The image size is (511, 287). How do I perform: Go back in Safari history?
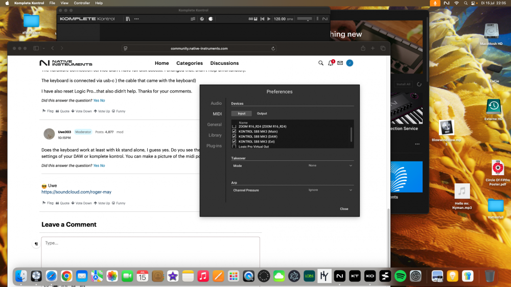click(53, 48)
